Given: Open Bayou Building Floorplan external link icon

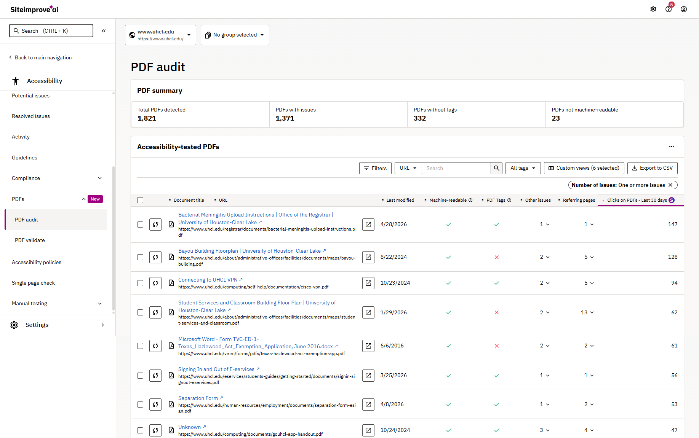Looking at the screenshot, I should click(x=368, y=257).
